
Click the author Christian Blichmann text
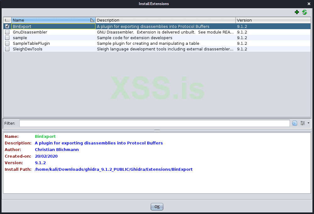coord(57,149)
